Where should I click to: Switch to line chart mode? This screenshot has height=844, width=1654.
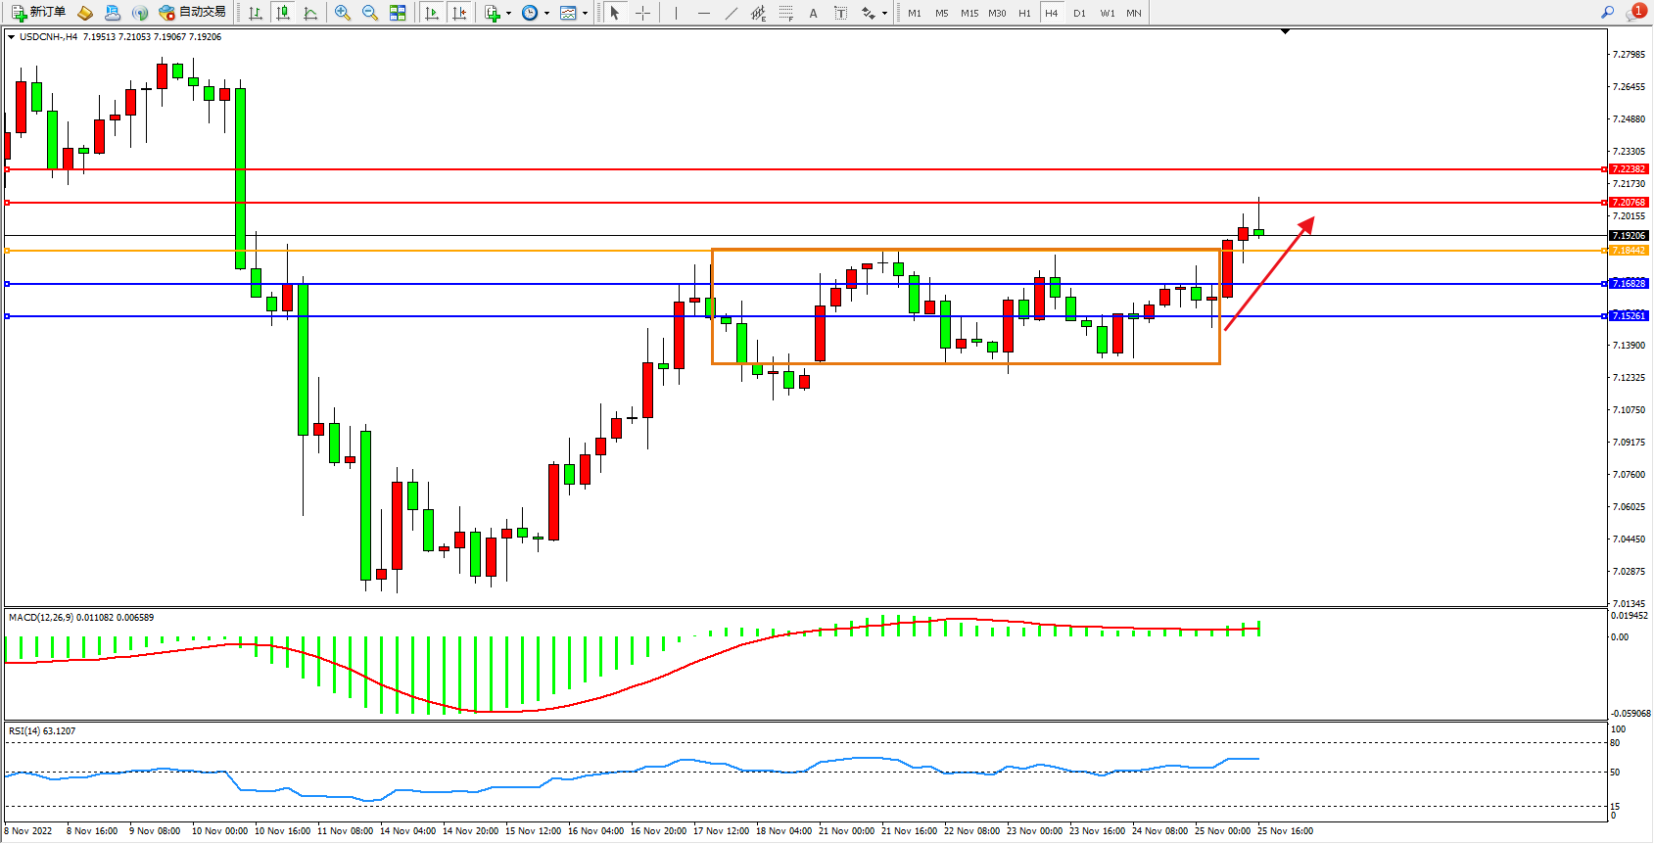pyautogui.click(x=310, y=13)
